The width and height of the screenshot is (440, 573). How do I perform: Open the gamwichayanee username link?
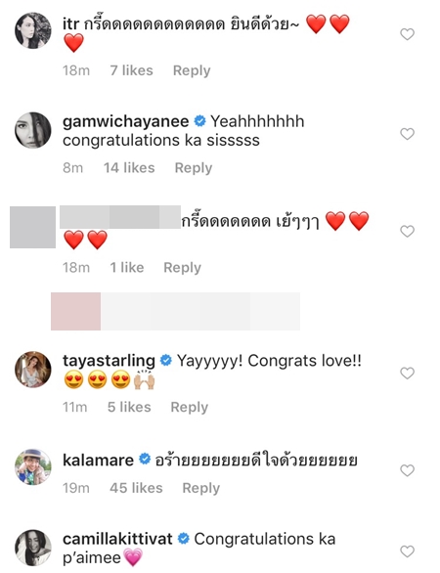pos(126,121)
